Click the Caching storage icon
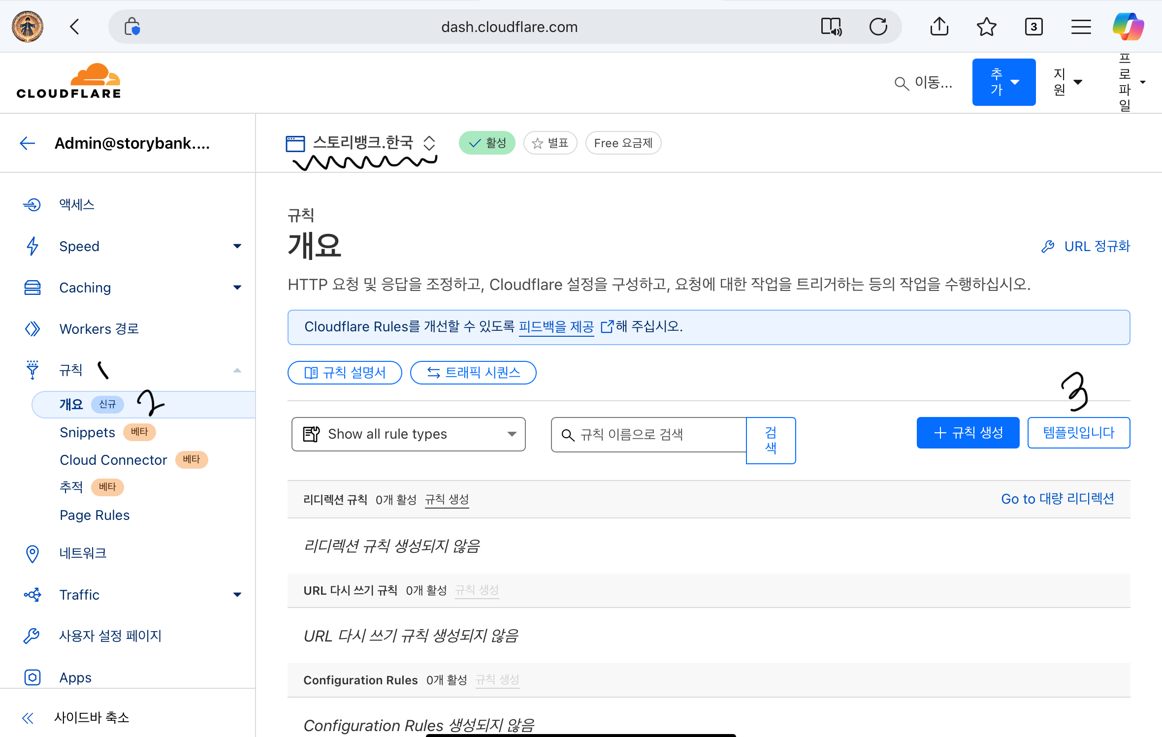This screenshot has height=737, width=1162. point(32,287)
